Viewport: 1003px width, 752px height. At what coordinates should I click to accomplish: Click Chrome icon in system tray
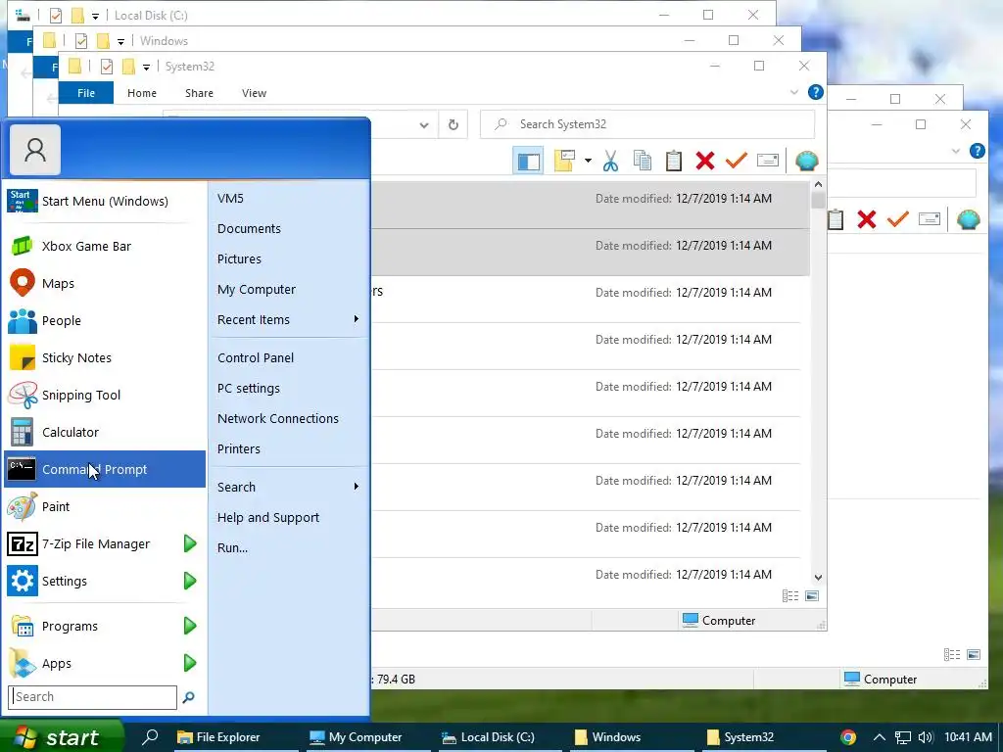pos(848,737)
